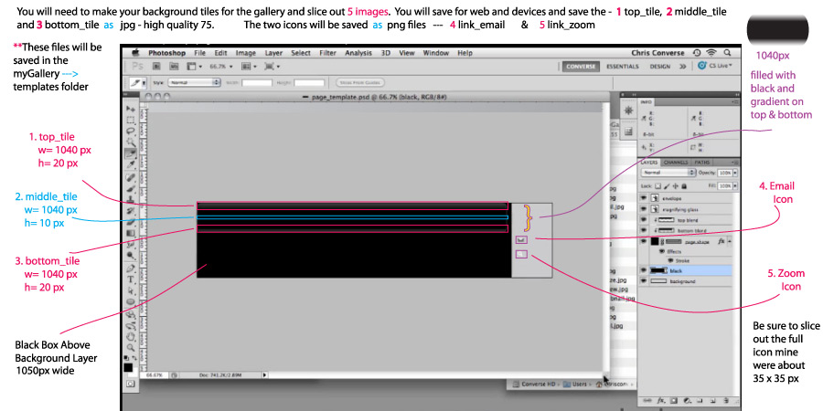Select the CONVERSE workspace button
This screenshot has height=411, width=823.
click(581, 67)
